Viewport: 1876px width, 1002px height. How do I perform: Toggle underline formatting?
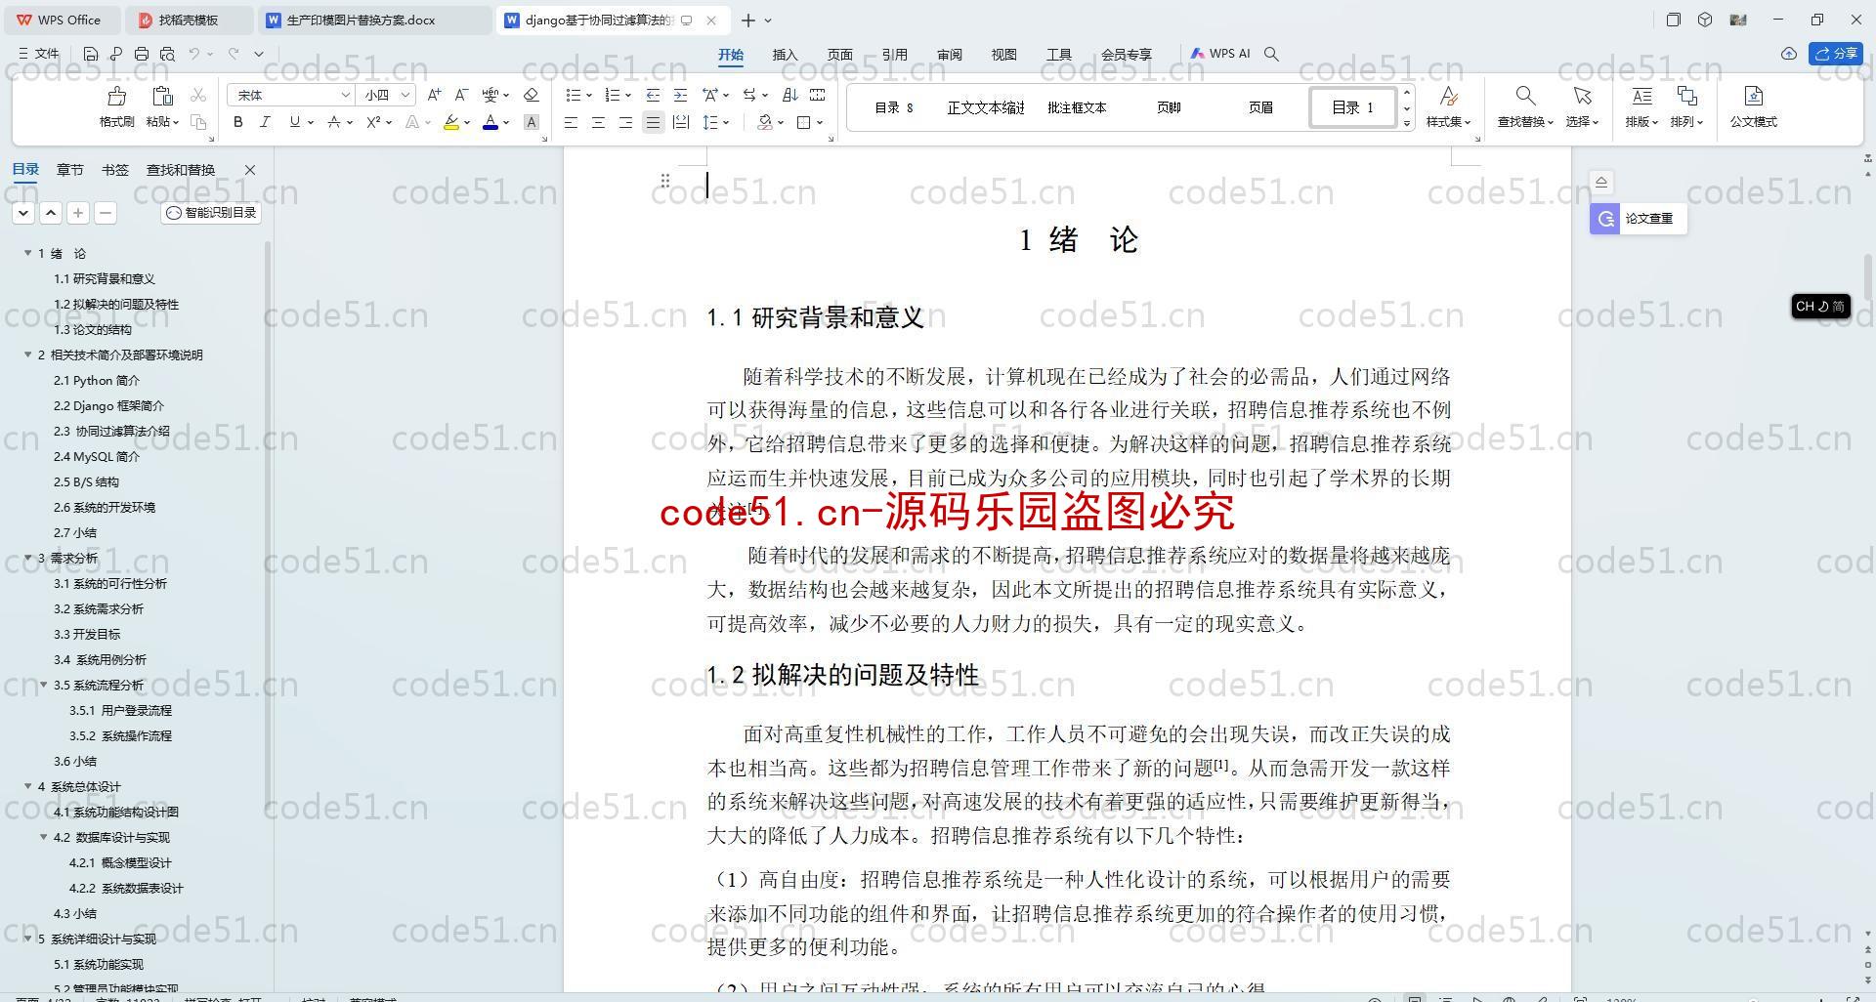[294, 122]
